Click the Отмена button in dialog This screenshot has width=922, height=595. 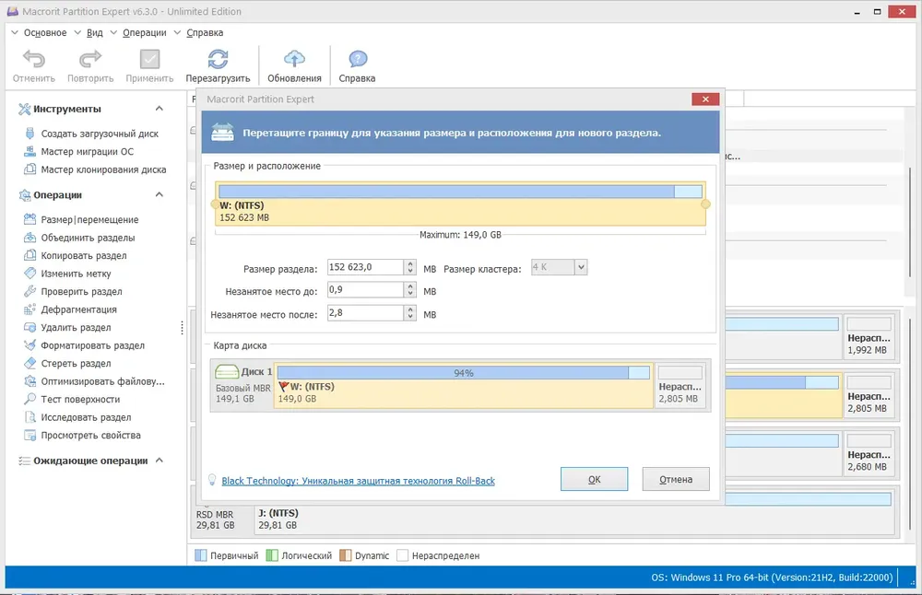coord(676,479)
